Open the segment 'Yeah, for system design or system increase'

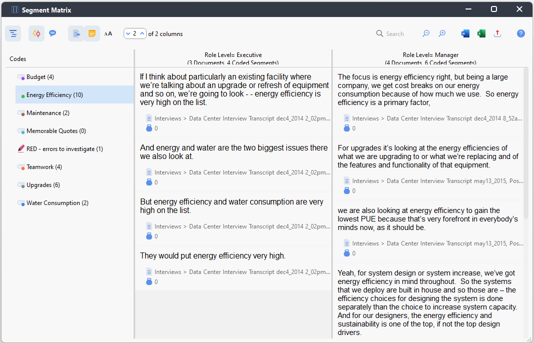(427, 302)
